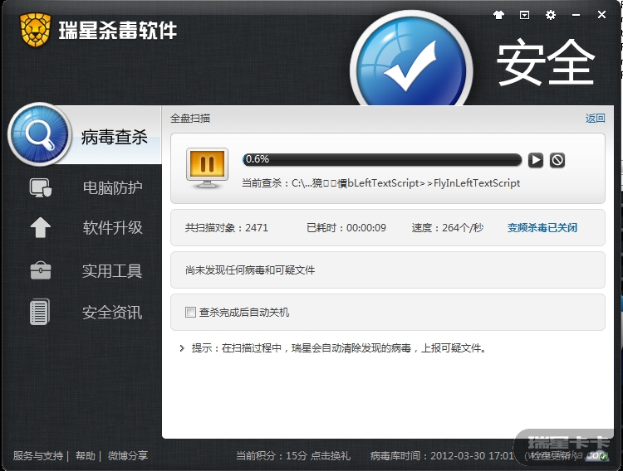The height and width of the screenshot is (471, 623).
Task: Click the 微博分享 link
Action: click(128, 455)
